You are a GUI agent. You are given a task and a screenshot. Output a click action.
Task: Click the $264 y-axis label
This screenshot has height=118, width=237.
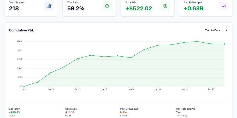coord(19,41)
